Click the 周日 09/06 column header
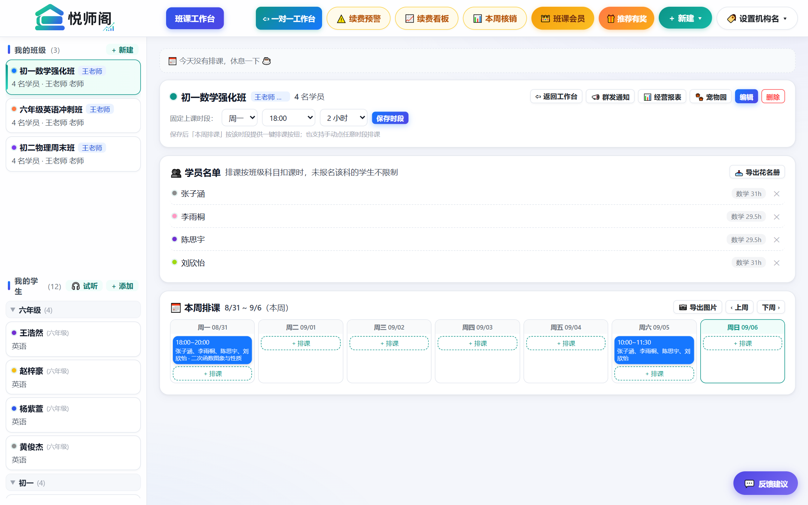 coord(743,327)
